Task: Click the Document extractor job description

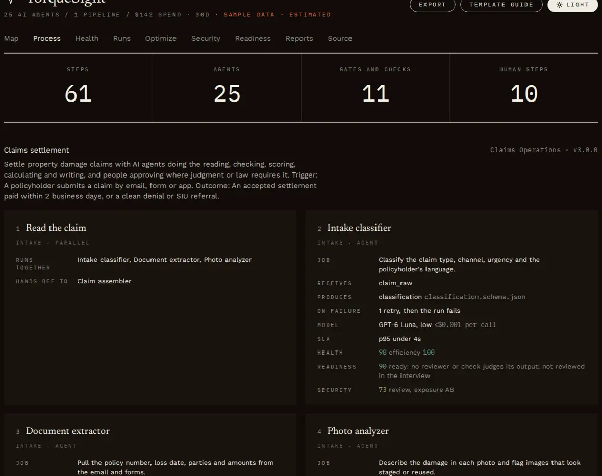Action: pos(175,467)
